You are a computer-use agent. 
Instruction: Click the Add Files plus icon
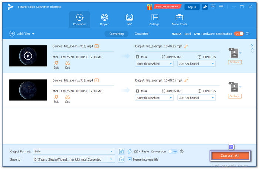[12, 34]
